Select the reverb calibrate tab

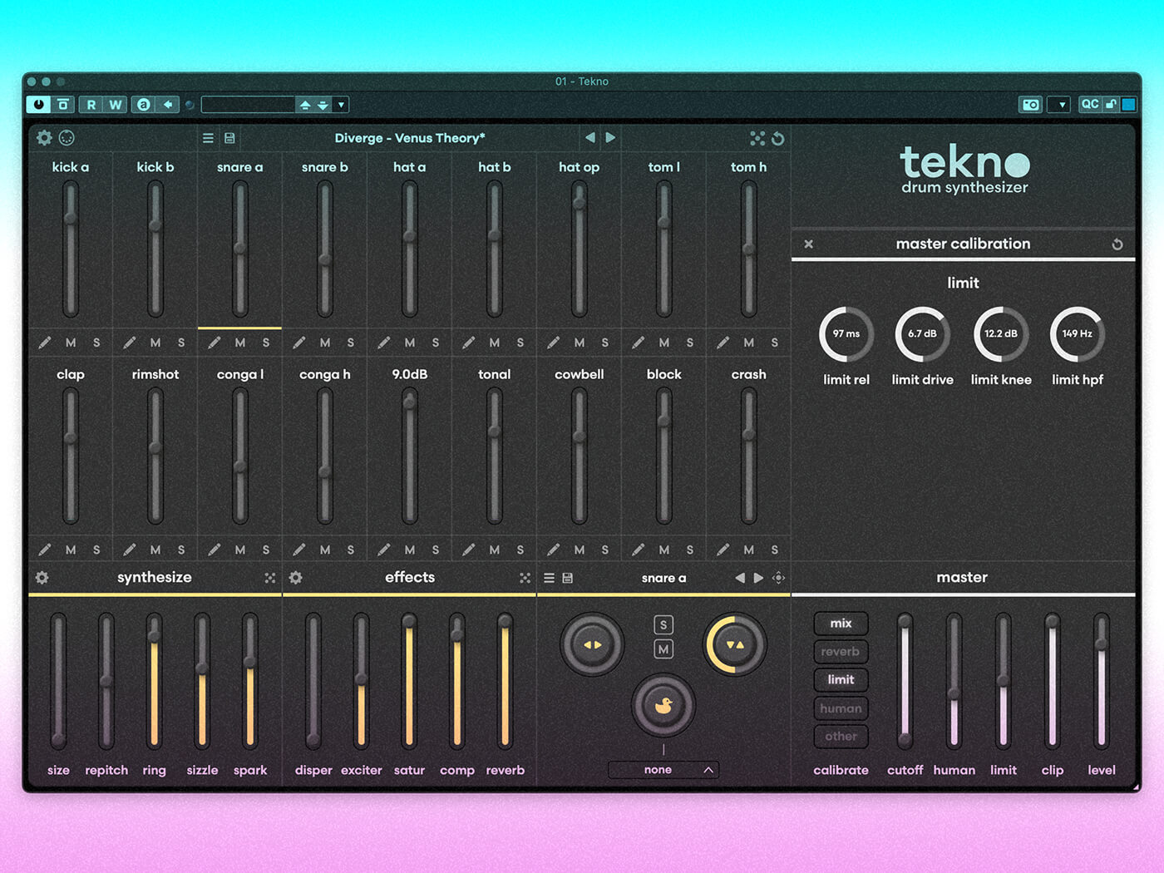841,652
